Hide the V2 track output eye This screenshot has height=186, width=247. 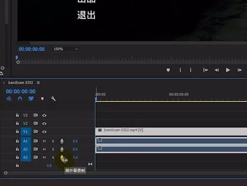44,123
